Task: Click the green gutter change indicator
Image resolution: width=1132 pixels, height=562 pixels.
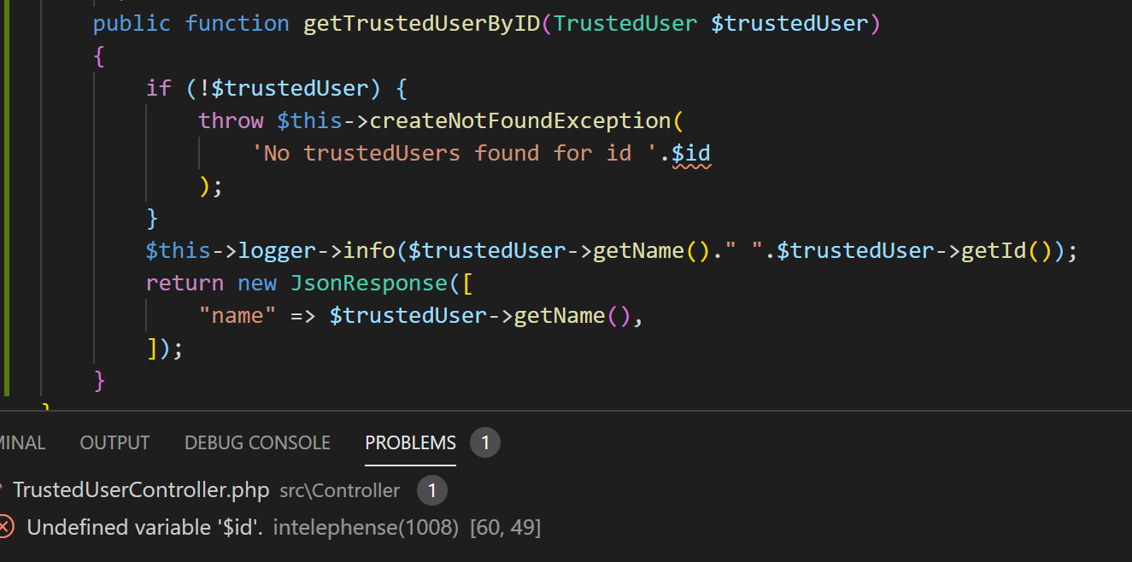Action: (x=7, y=197)
